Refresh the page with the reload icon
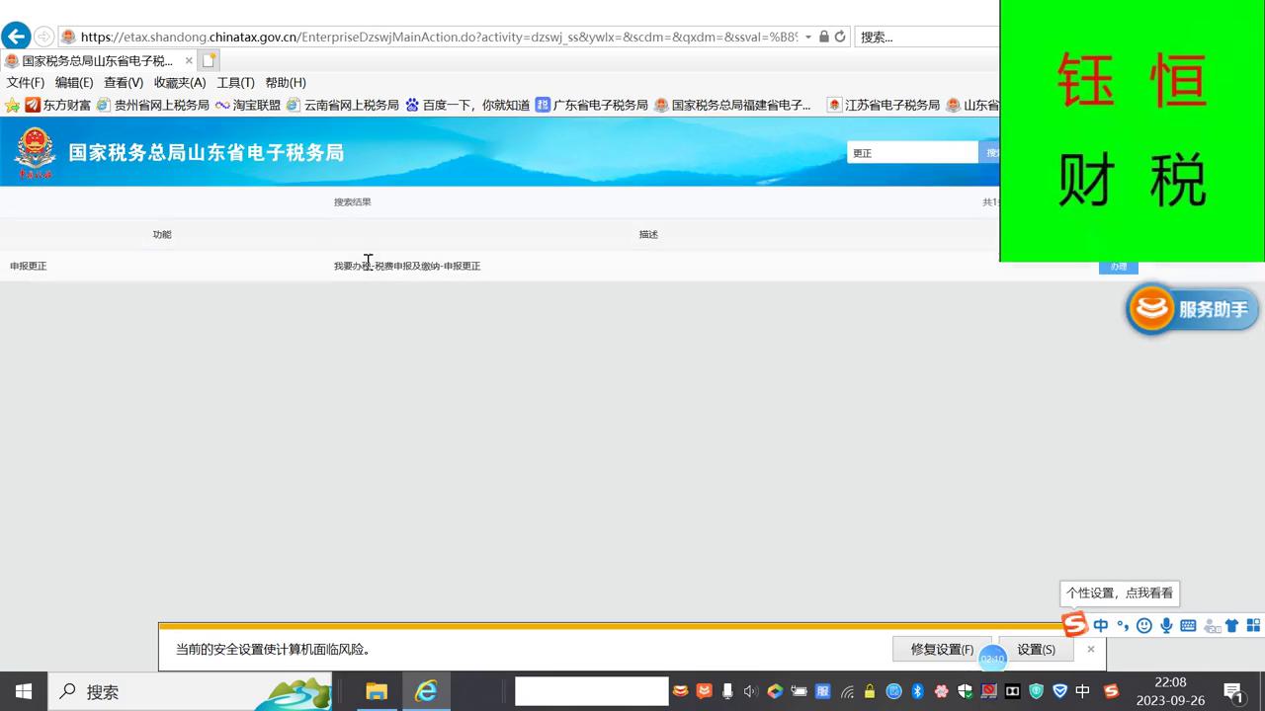Screen dimensions: 1265x711 (840, 37)
